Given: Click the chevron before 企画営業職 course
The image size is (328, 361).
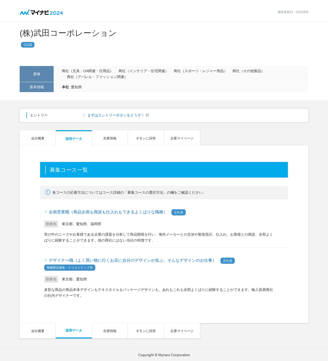Looking at the screenshot, I should tap(46, 212).
